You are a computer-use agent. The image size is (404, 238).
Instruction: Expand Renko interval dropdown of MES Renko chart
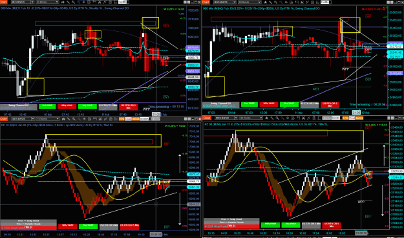coord(57,118)
